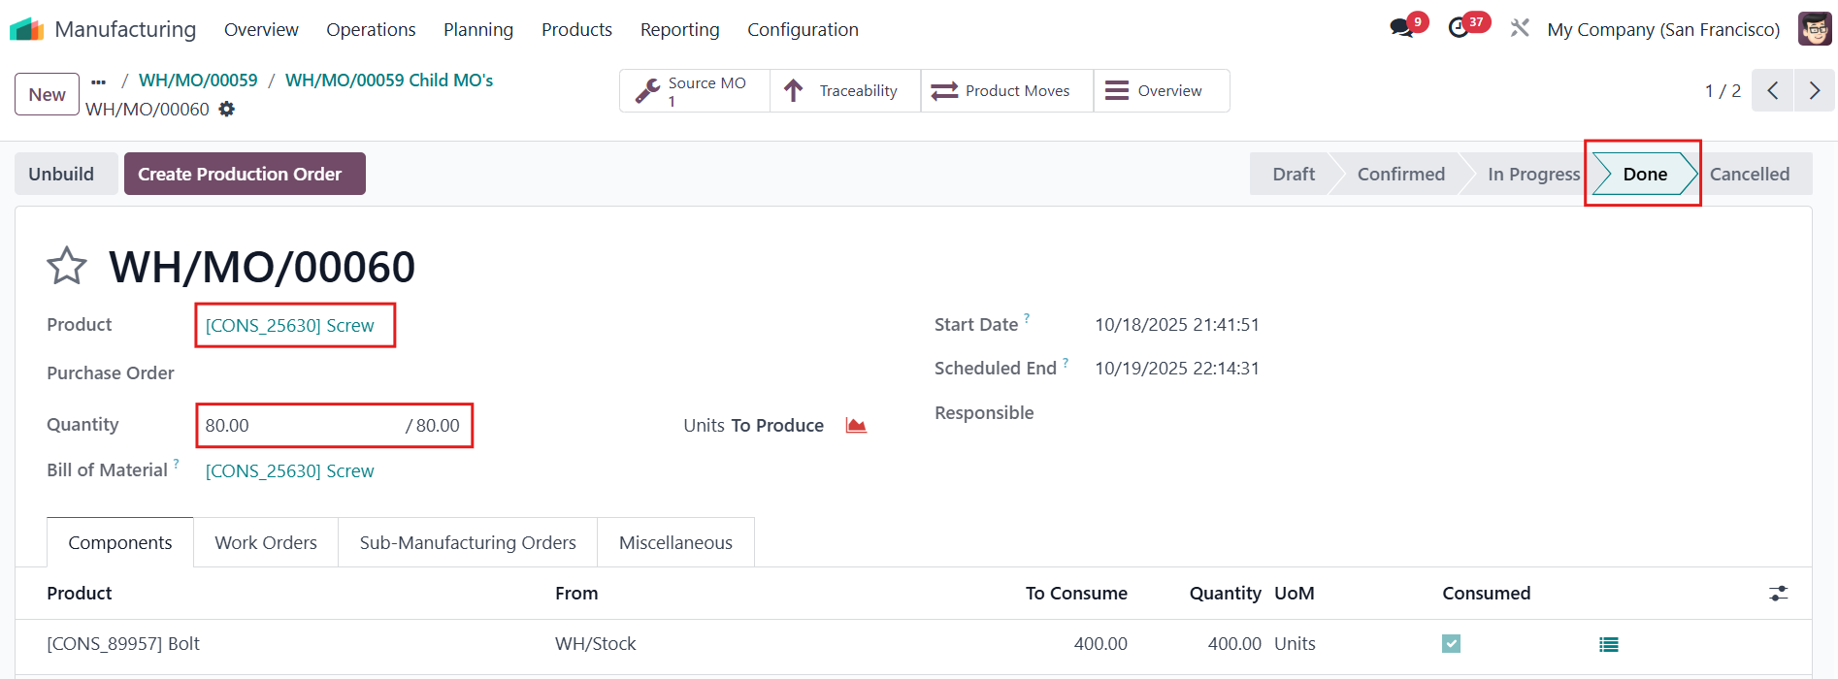The image size is (1838, 679).
Task: Click the Unbuild button
Action: tap(61, 174)
